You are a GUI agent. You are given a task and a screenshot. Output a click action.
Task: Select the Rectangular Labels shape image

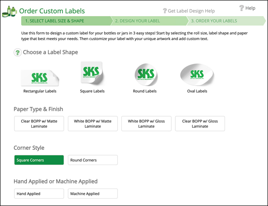click(x=40, y=78)
